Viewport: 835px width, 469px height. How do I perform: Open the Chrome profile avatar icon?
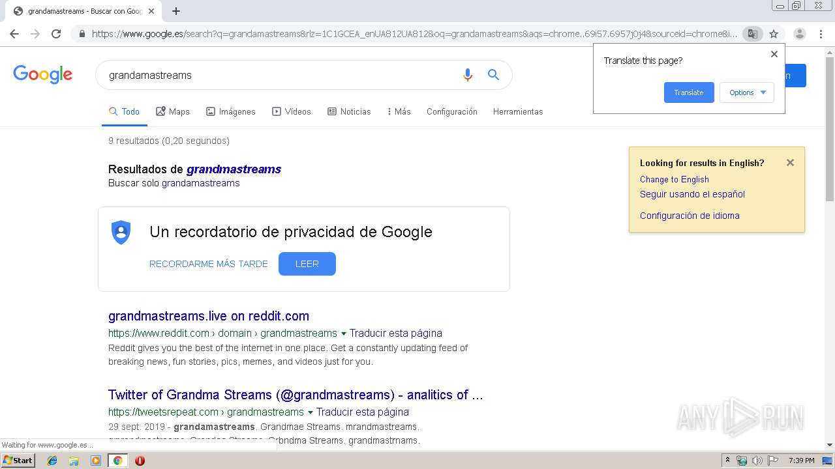point(799,34)
